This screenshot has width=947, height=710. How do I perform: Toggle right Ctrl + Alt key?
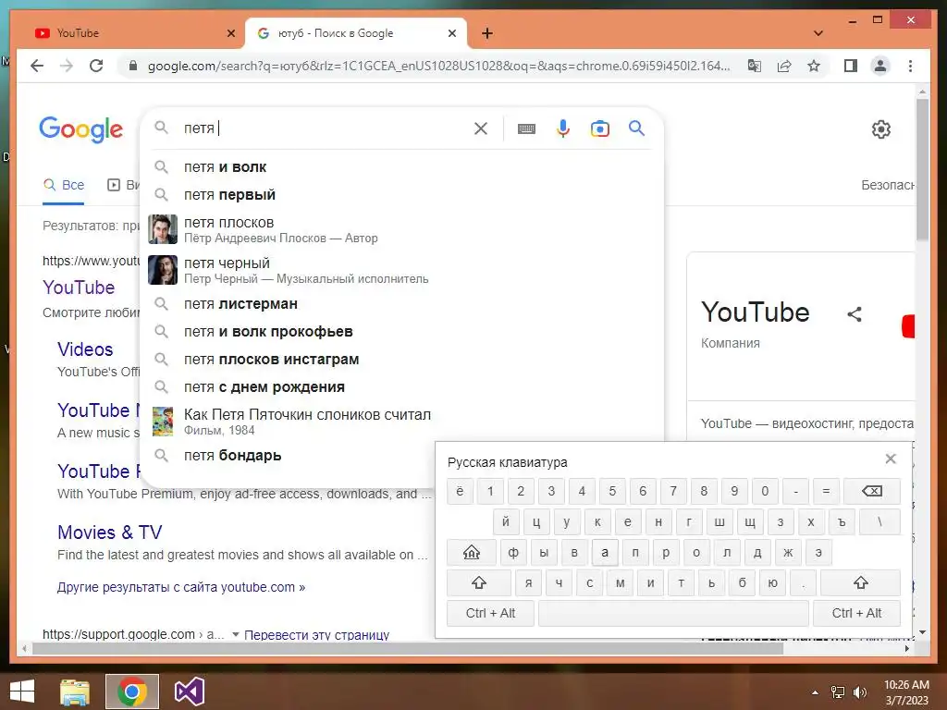[x=856, y=614]
